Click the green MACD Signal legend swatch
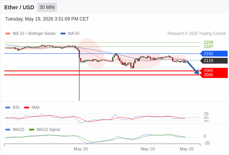 tap(31, 130)
